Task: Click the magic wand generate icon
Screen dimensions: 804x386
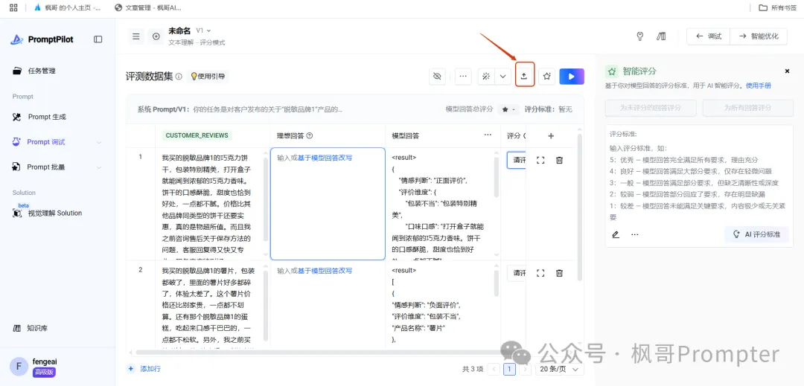Action: [x=486, y=77]
